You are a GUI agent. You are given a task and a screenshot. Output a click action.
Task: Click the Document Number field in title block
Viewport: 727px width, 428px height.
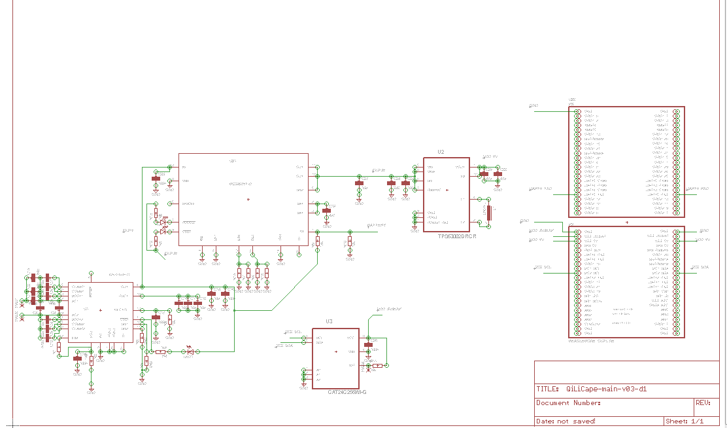[x=569, y=403]
